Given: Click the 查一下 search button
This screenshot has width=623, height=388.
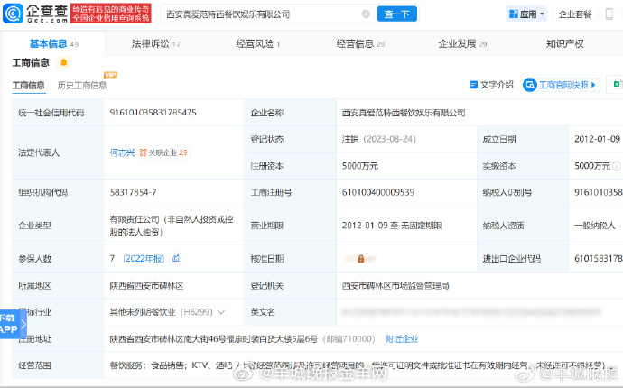Looking at the screenshot, I should click(x=396, y=14).
